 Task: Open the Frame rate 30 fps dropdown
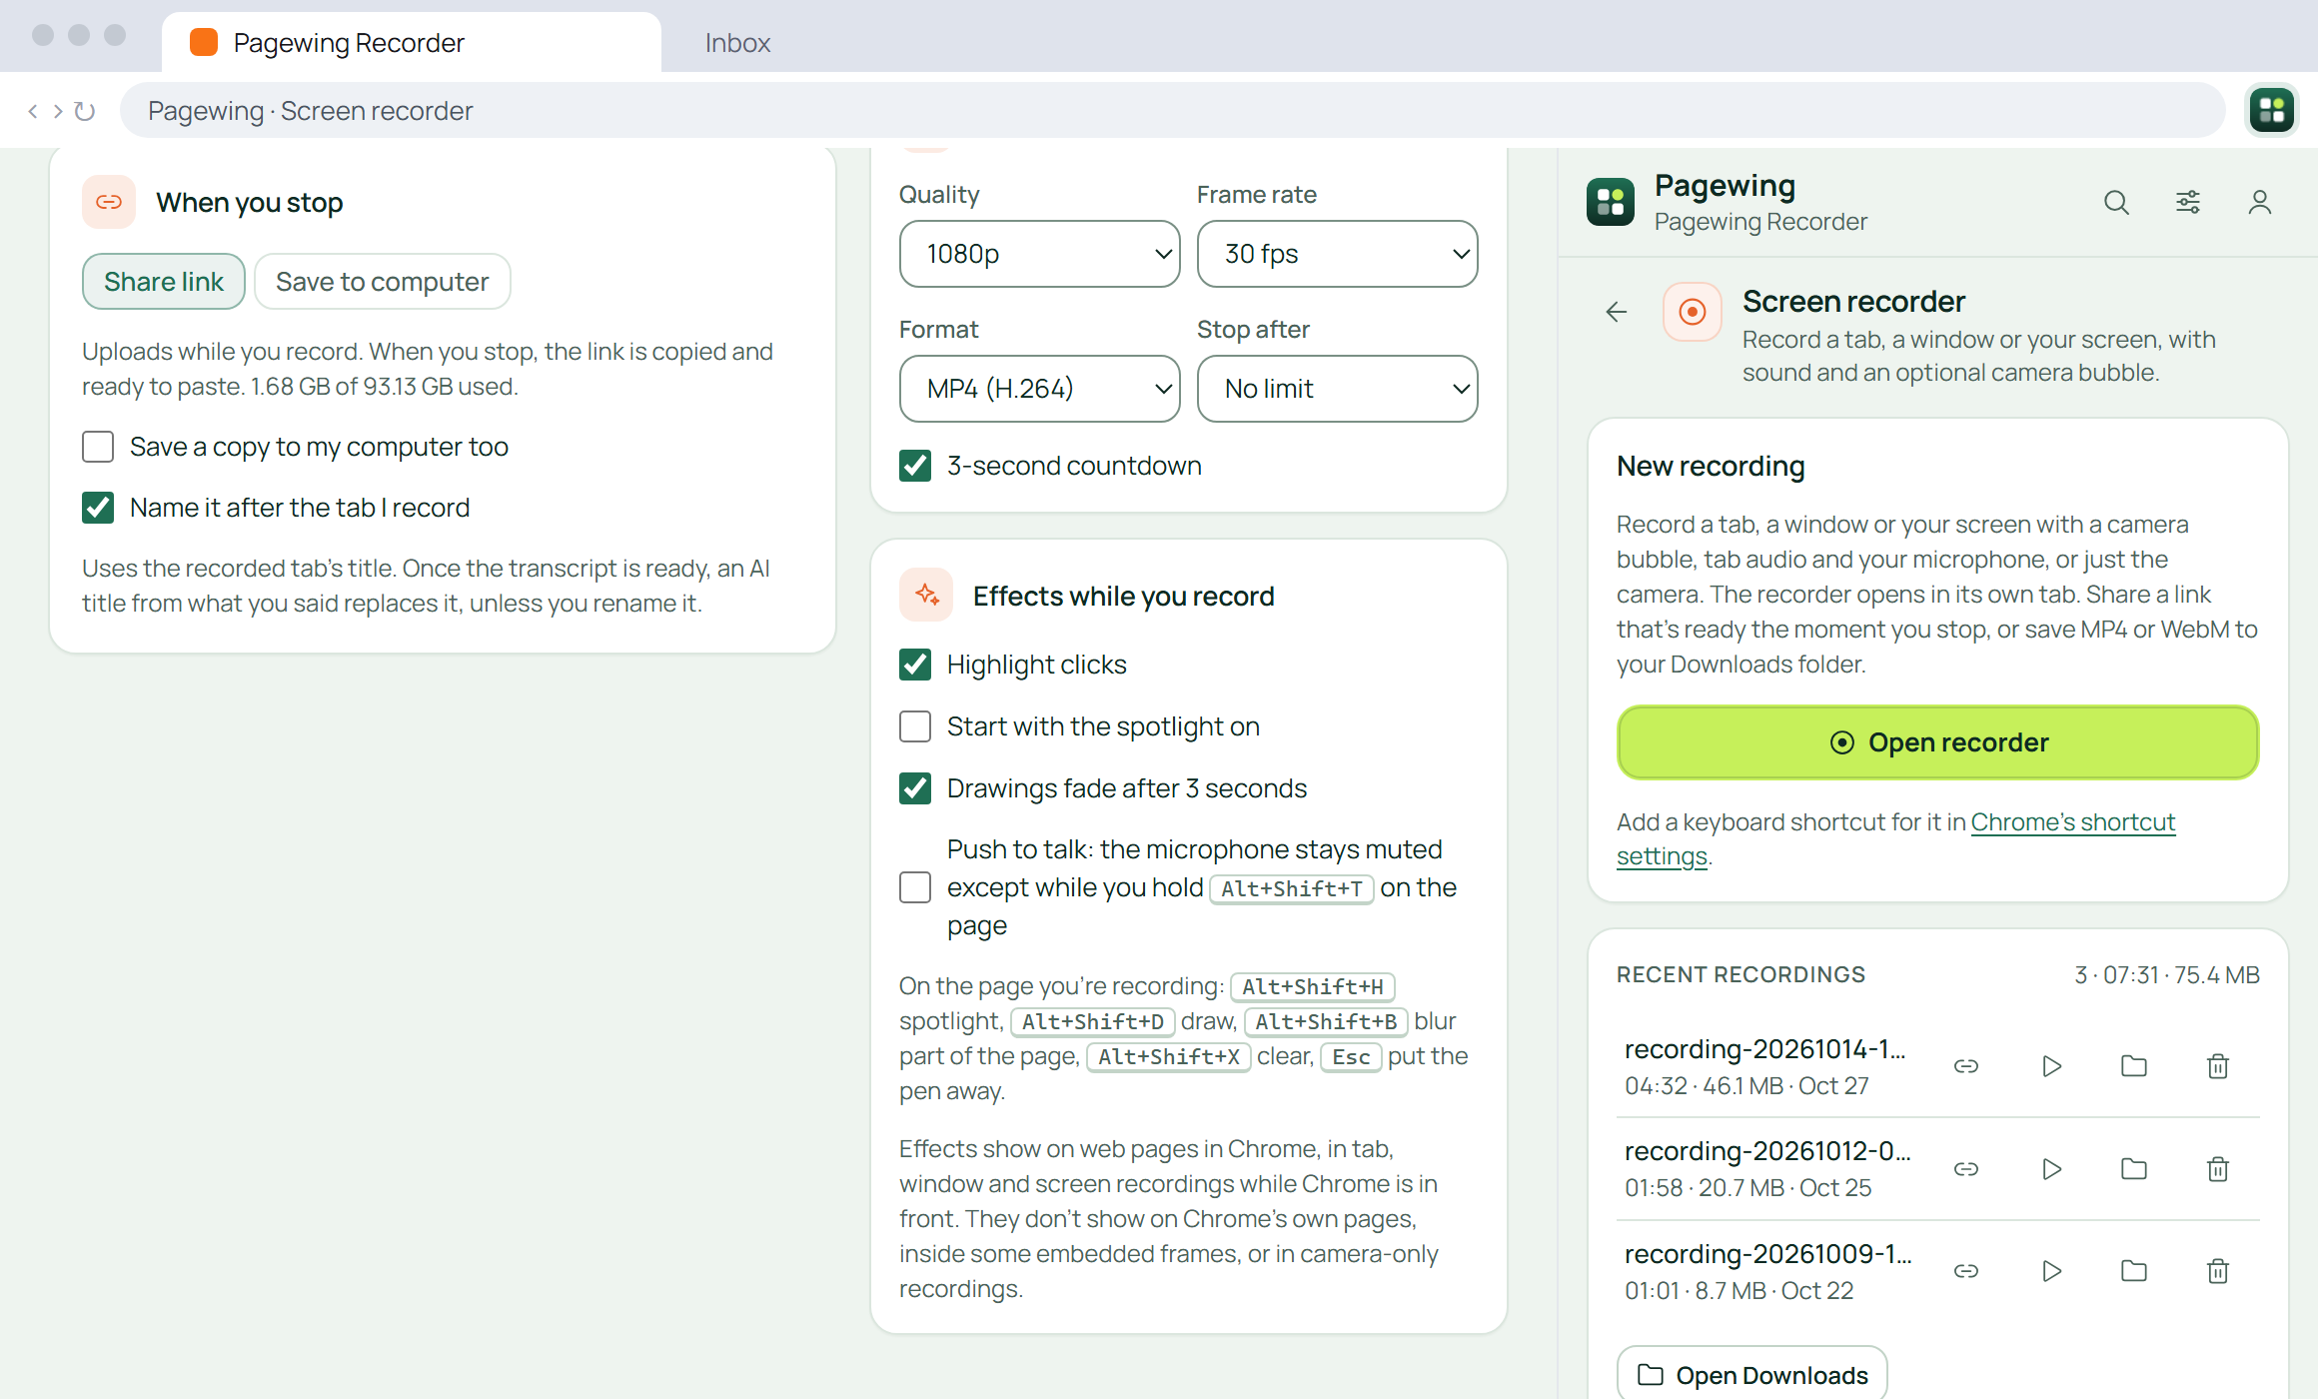(1337, 254)
